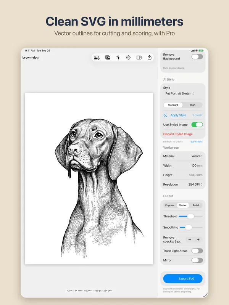The image size is (229, 305).
Task: Click the Threshold slider handle
Action: coord(190,216)
